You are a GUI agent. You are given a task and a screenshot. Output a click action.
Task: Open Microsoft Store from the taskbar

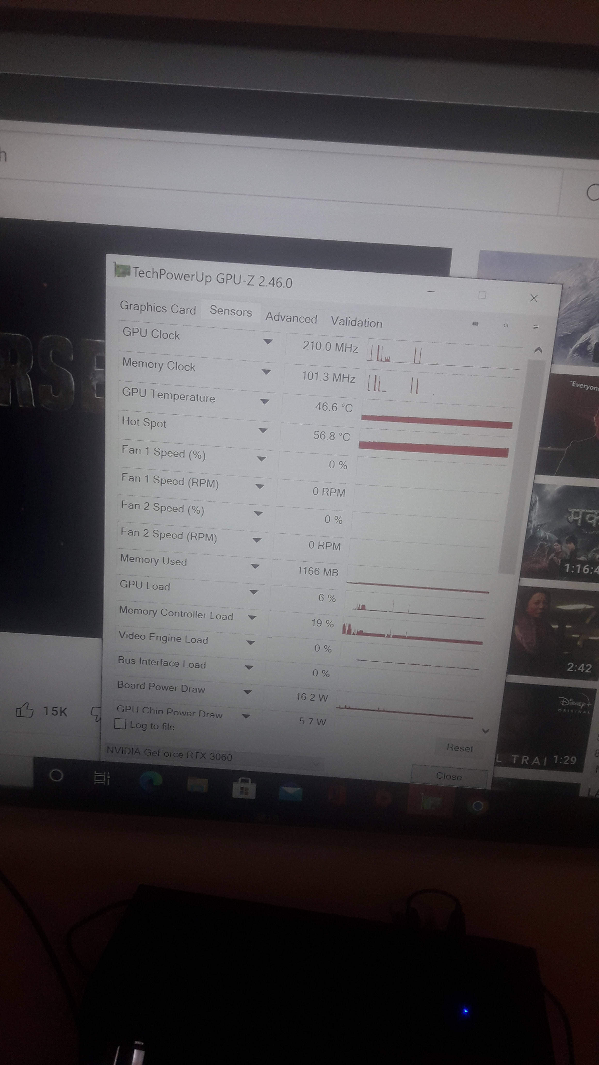244,788
